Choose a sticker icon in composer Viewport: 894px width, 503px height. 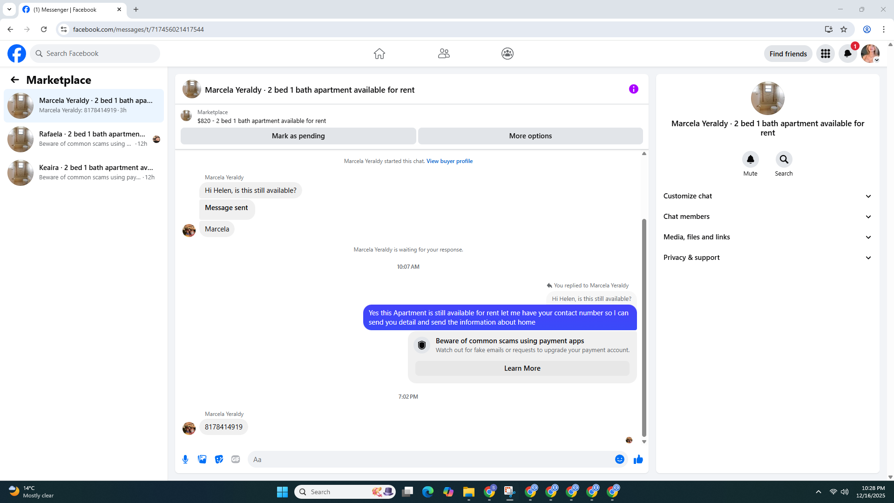point(219,459)
